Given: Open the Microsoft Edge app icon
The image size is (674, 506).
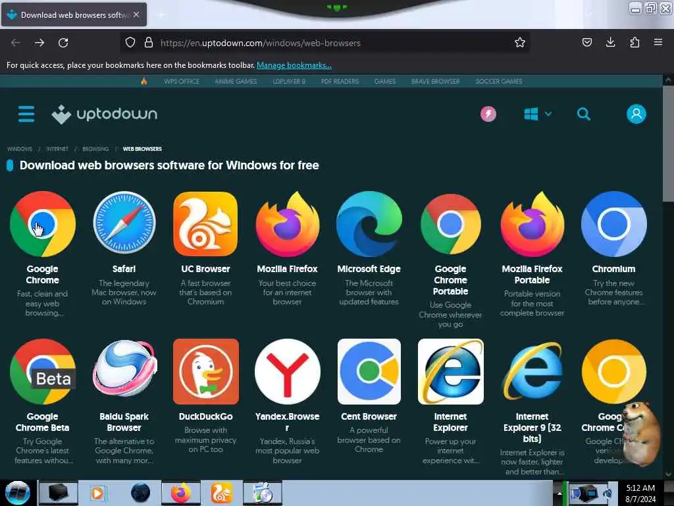Looking at the screenshot, I should click(369, 224).
